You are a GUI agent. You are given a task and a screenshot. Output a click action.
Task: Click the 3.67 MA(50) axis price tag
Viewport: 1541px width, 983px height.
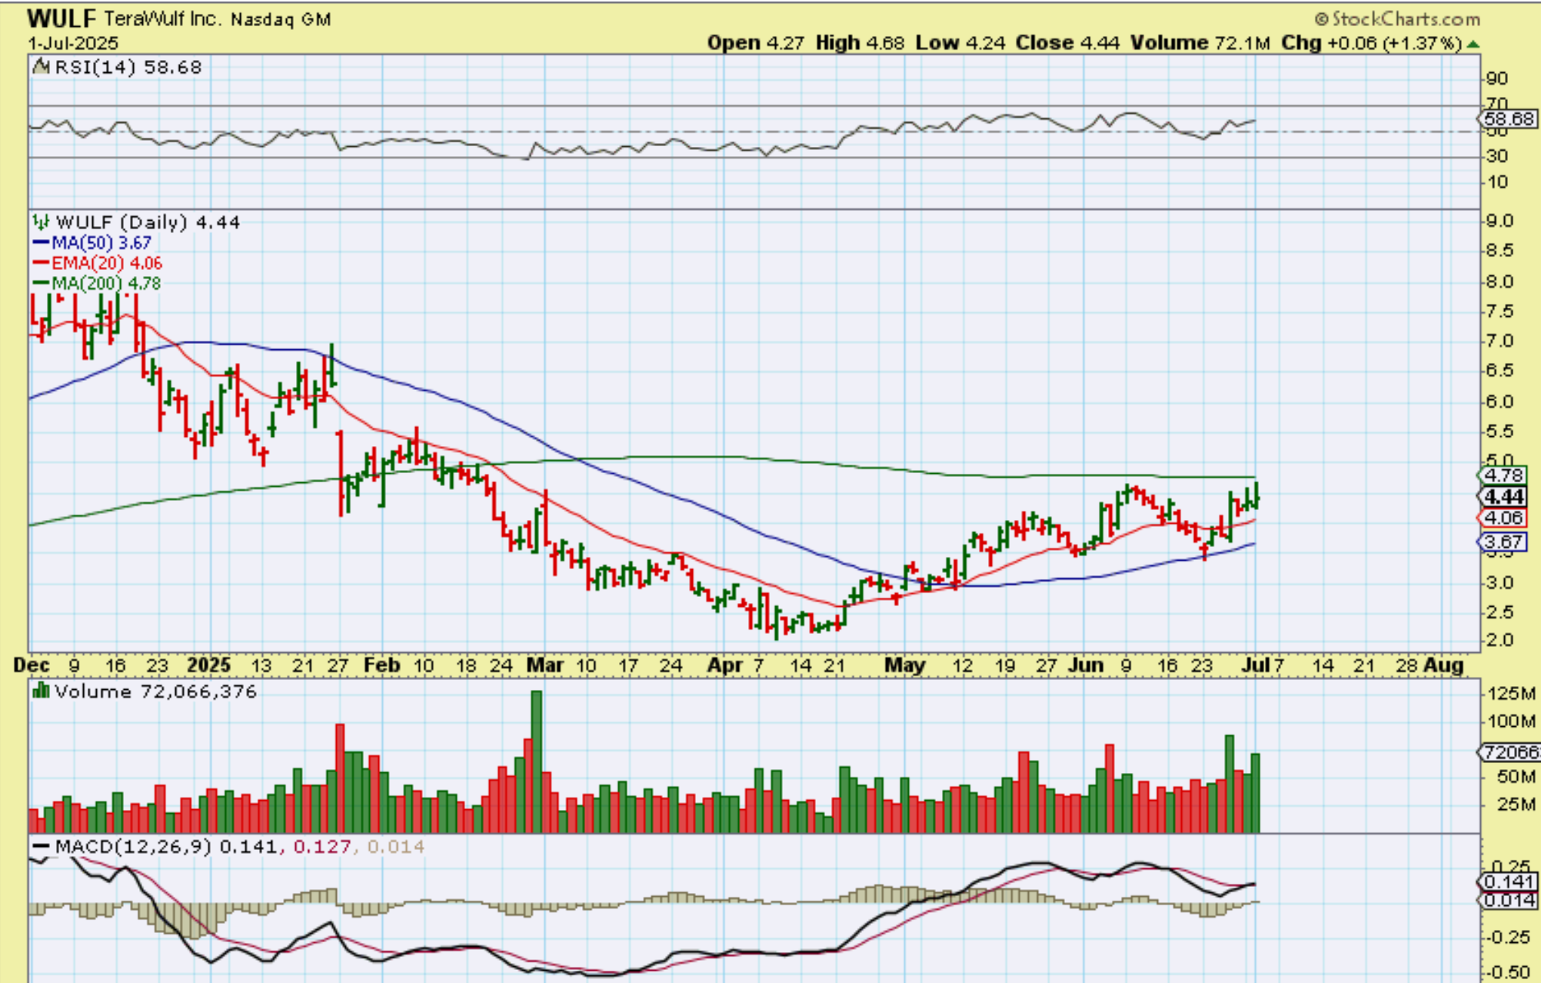click(x=1505, y=542)
